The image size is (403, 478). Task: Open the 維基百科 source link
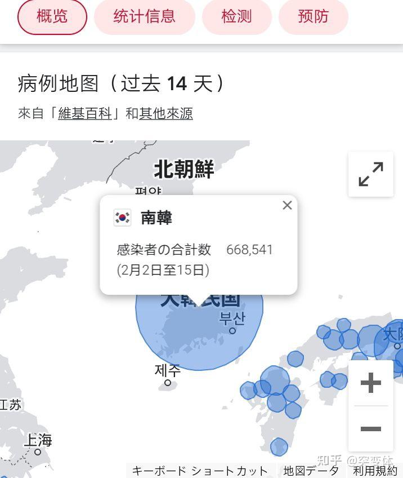tap(85, 114)
